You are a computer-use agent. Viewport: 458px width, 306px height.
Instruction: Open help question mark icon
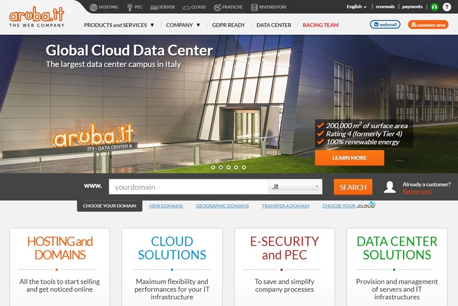click(x=447, y=7)
